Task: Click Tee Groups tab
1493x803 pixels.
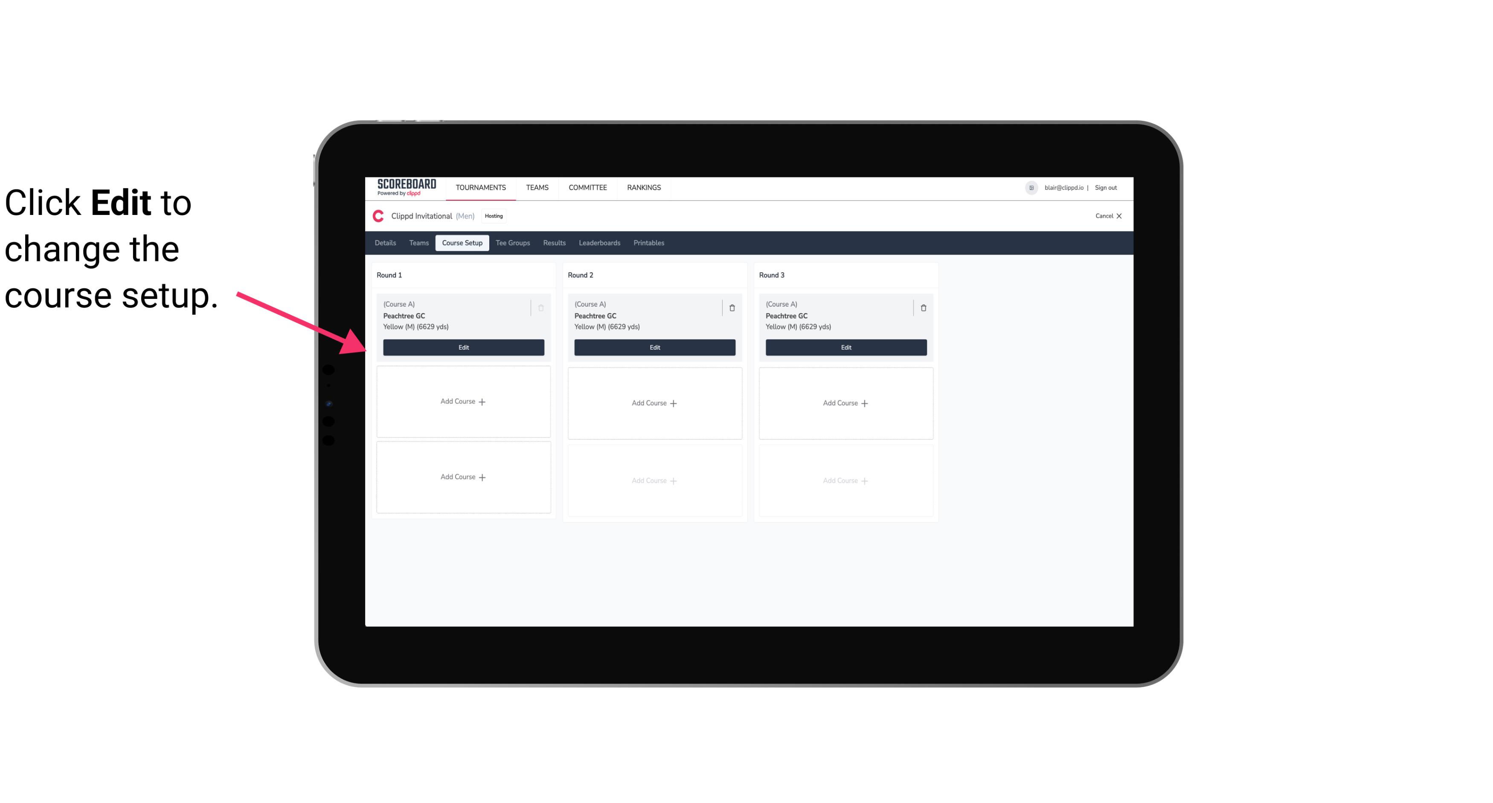Action: [512, 242]
